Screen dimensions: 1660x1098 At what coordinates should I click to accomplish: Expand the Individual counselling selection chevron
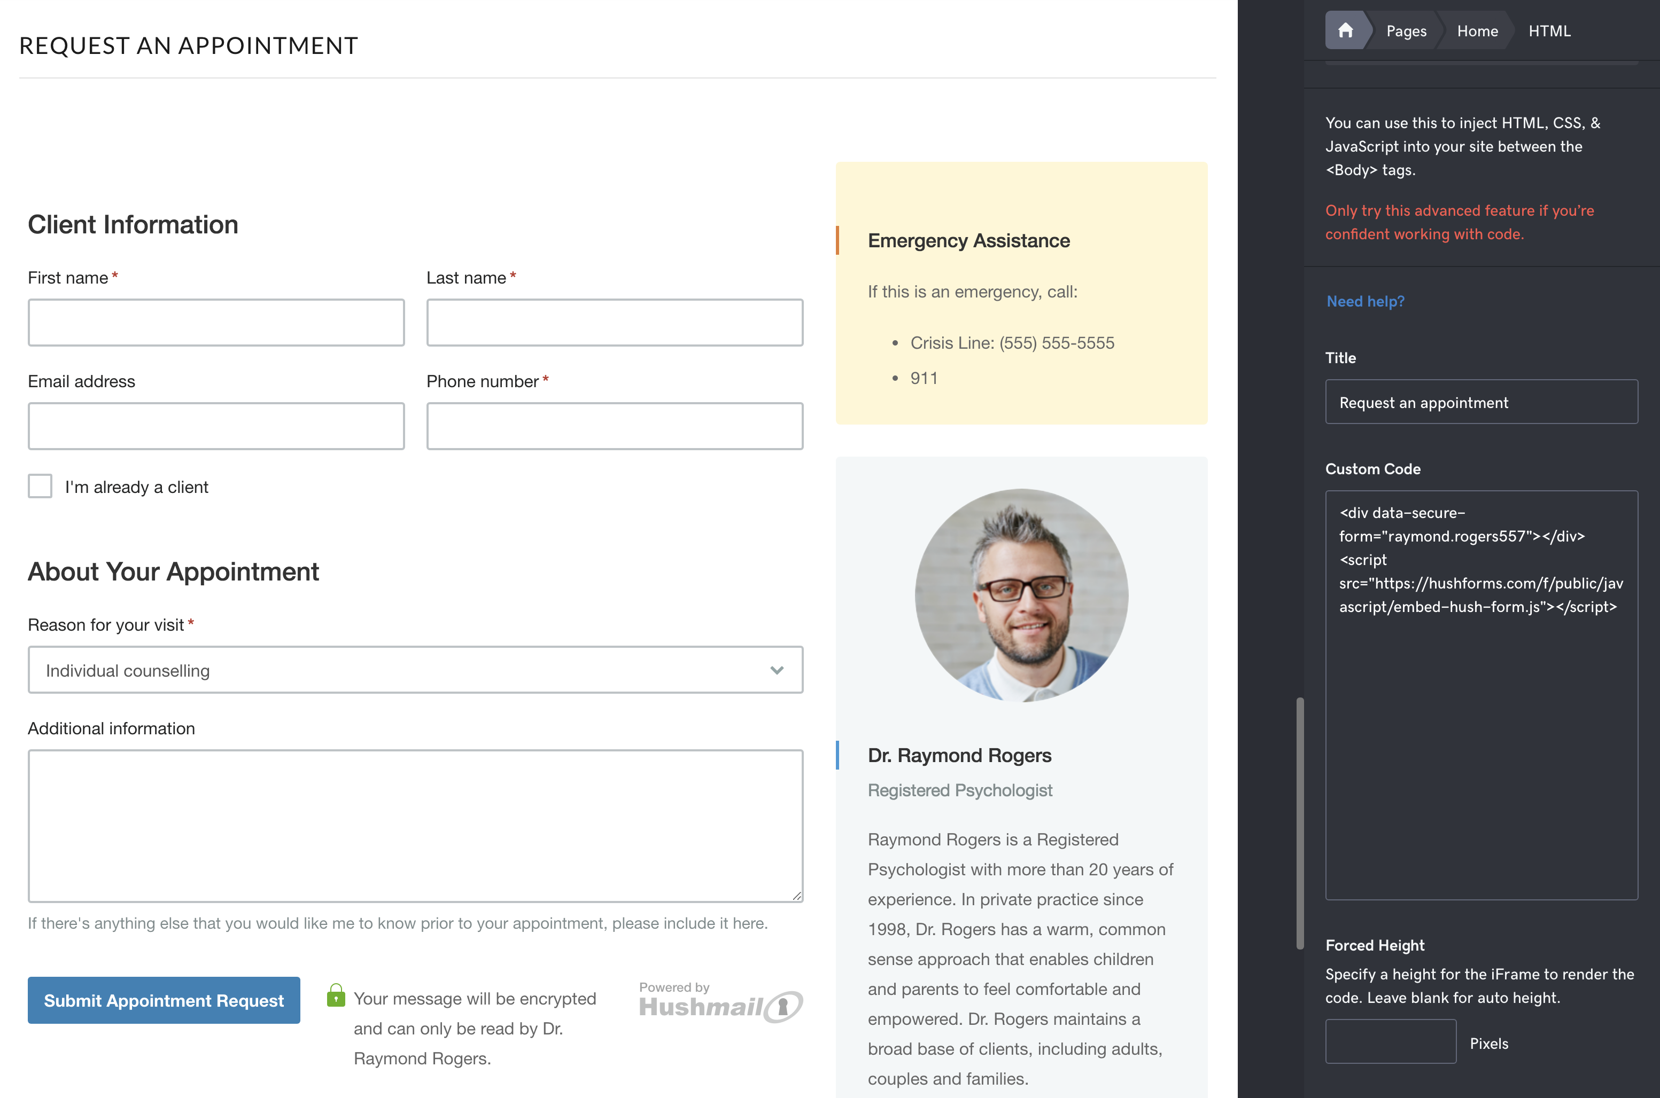777,670
